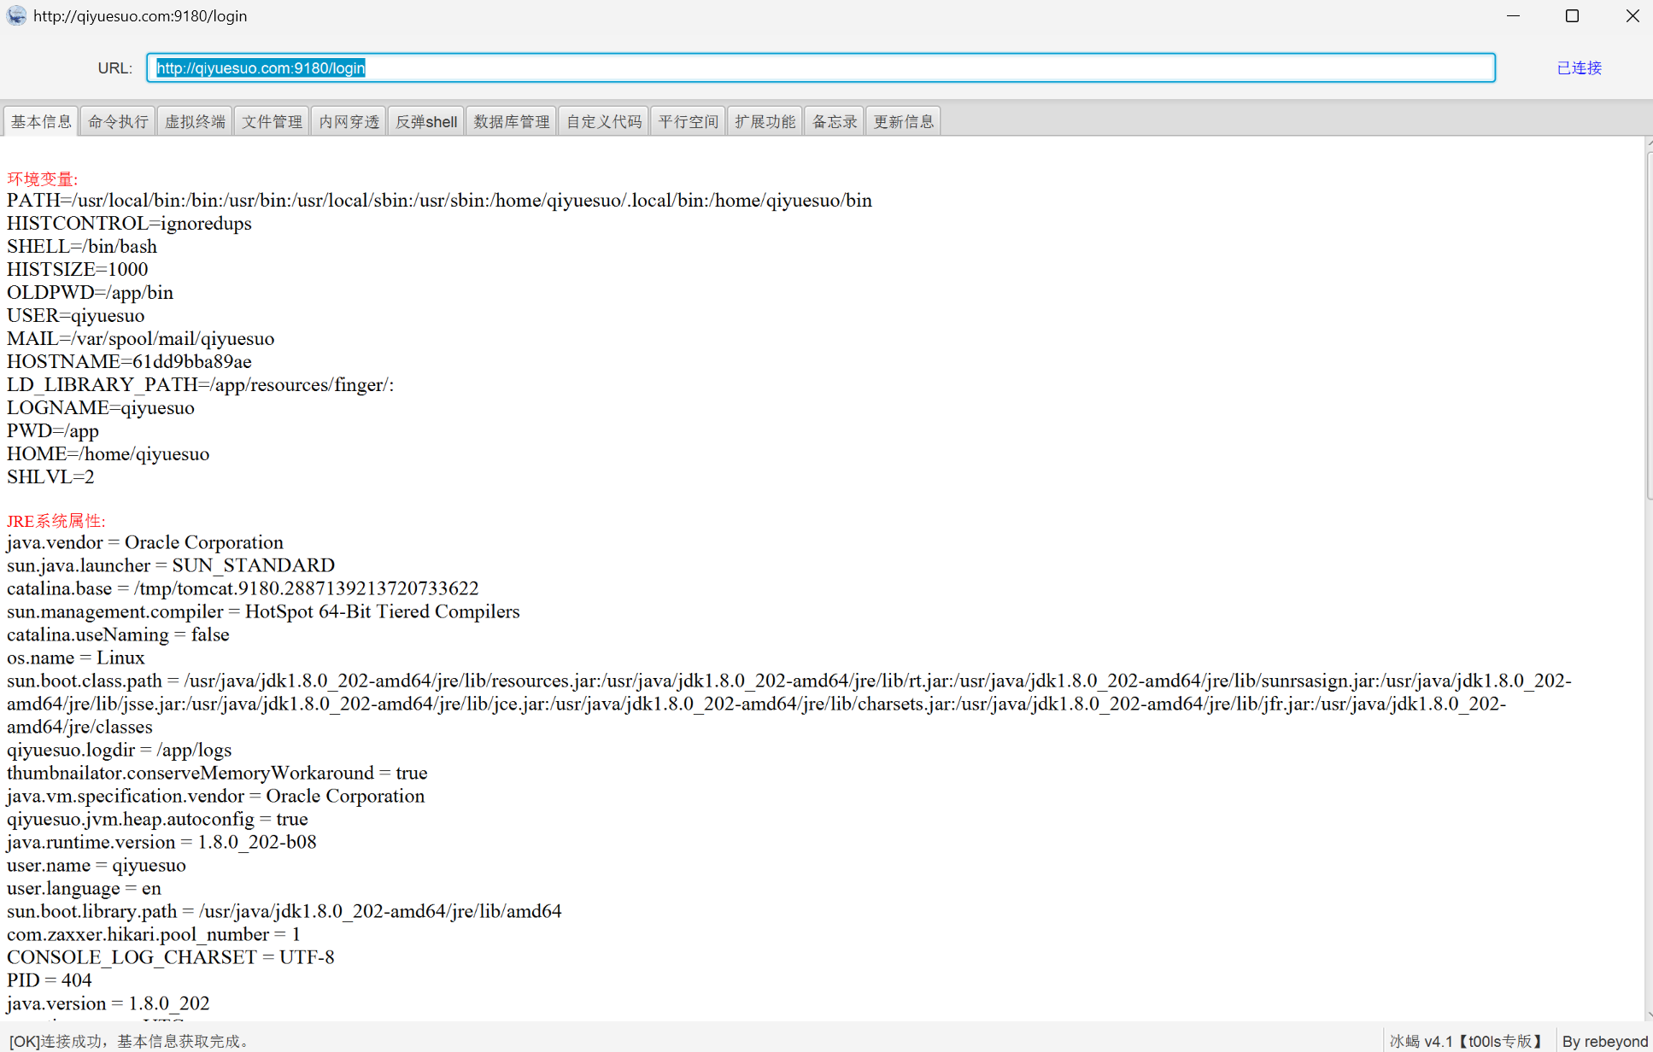The width and height of the screenshot is (1653, 1052).
Task: Open the 自定义代码 tab
Action: tap(604, 121)
